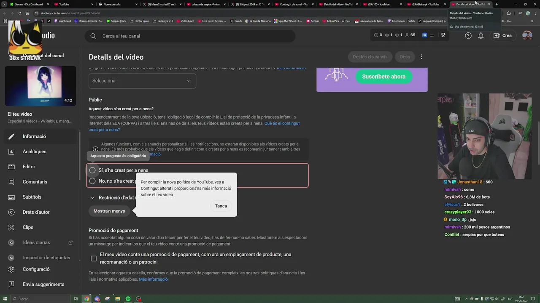Click the Mostra'n menys button
Viewport: 540px width, 303px height.
click(x=109, y=211)
